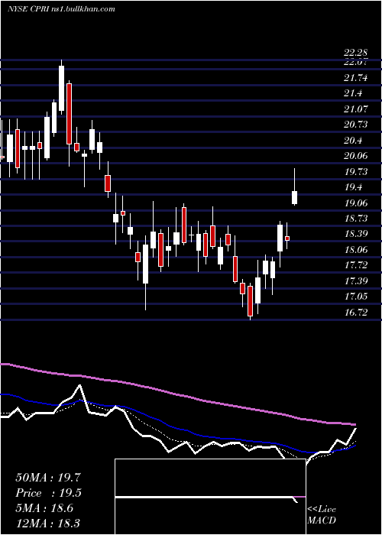Click the tallest white candle at the chart peak
This screenshot has width=382, height=535.
pos(61,89)
